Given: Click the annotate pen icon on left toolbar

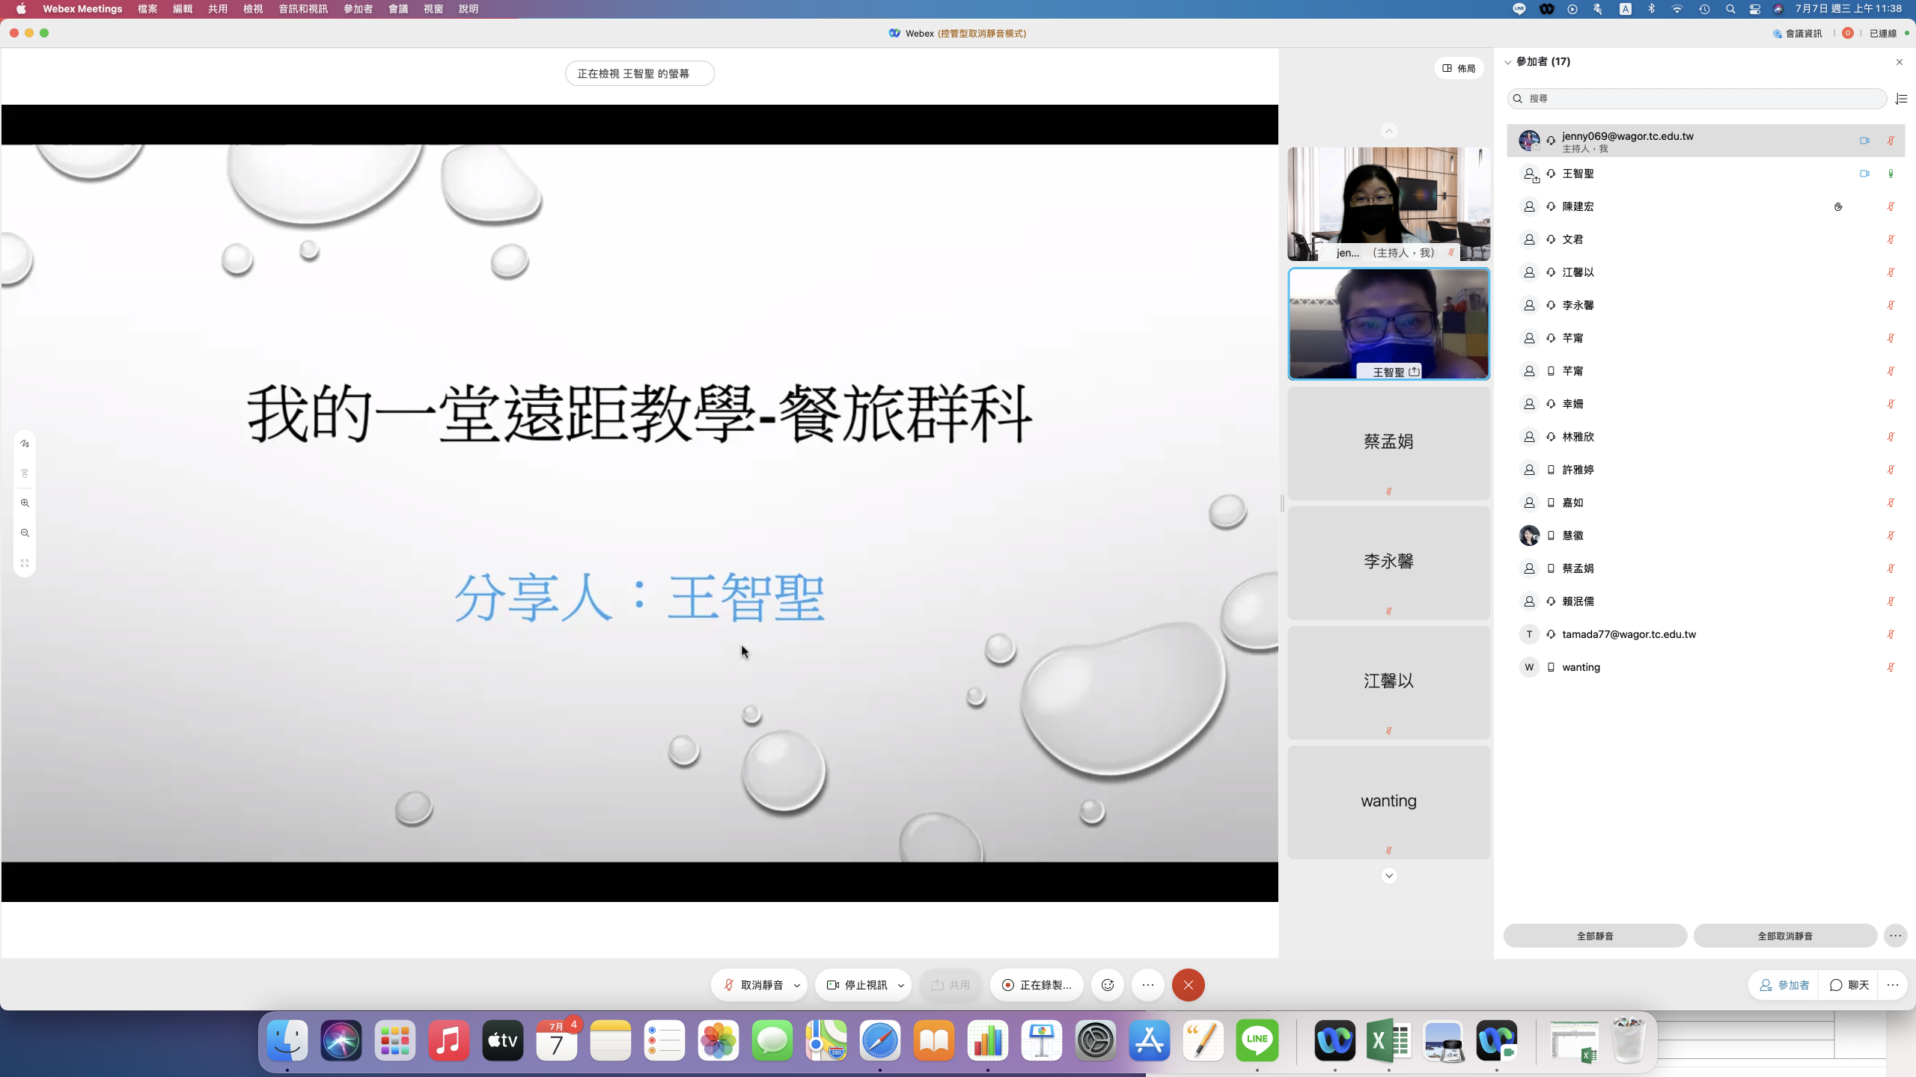Looking at the screenshot, I should 25,444.
